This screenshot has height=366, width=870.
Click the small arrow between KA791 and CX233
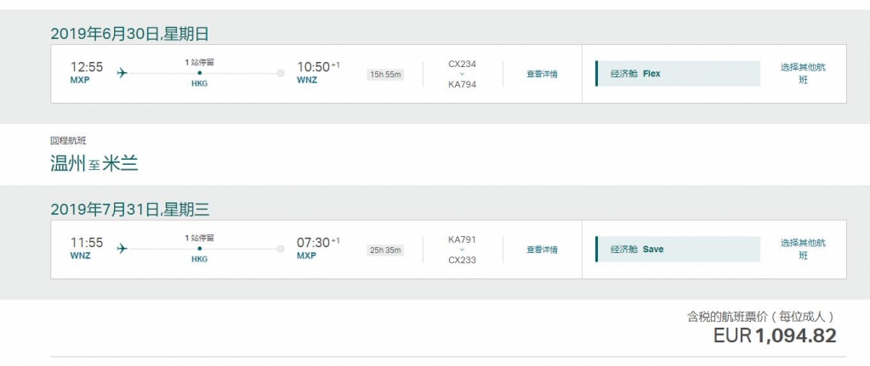(x=462, y=250)
